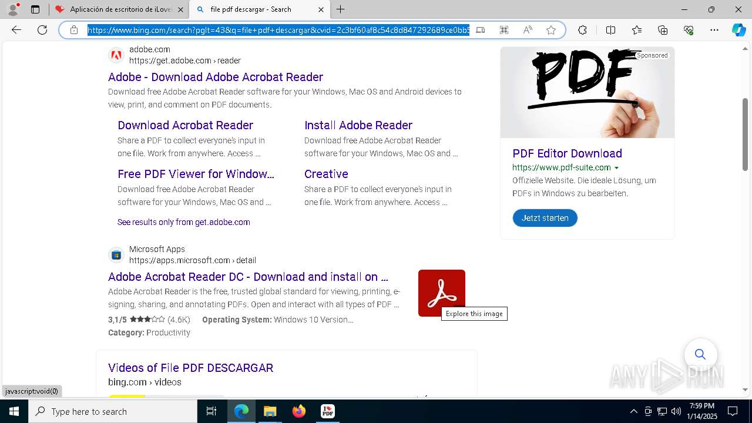Open the browser profile icon
Screen dimensions: 752x423
13,9
